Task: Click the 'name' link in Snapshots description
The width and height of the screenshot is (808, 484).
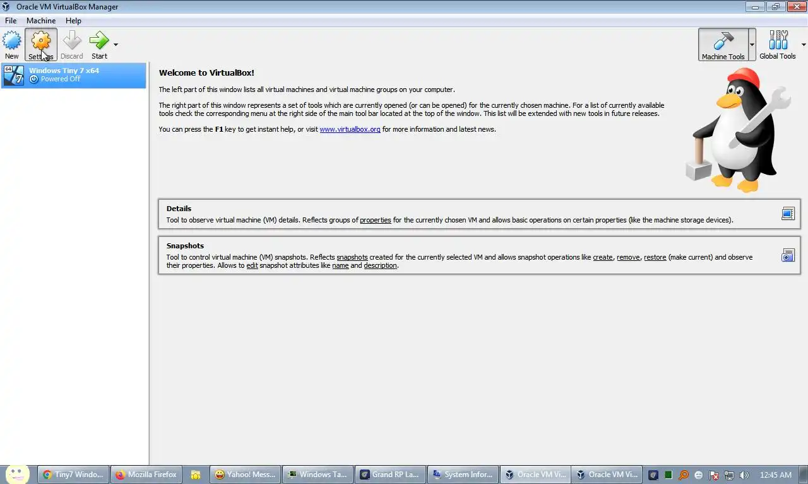Action: point(340,265)
